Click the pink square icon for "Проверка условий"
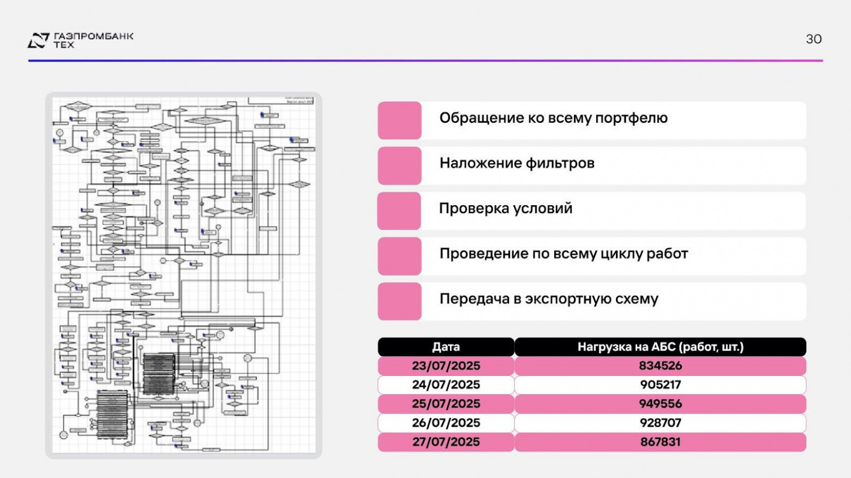 [x=399, y=211]
